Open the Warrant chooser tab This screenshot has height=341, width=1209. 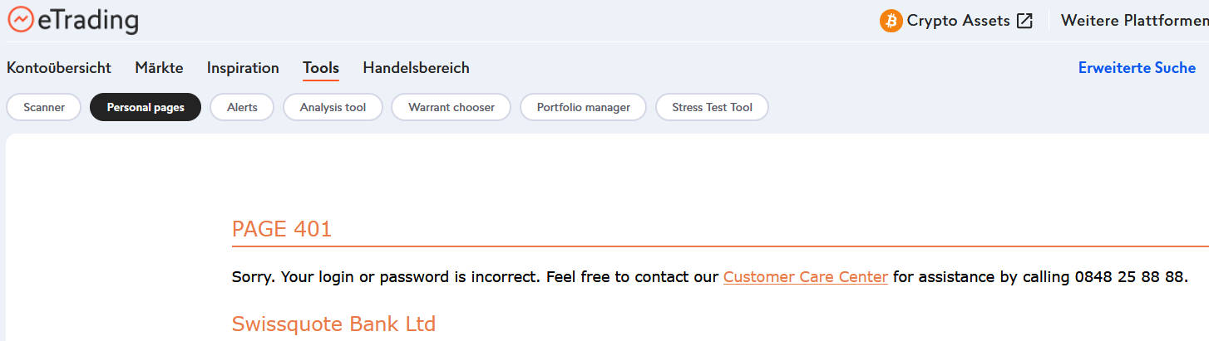pyautogui.click(x=452, y=107)
